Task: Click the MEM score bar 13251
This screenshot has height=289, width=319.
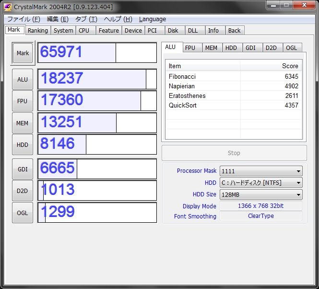Action: coord(97,123)
